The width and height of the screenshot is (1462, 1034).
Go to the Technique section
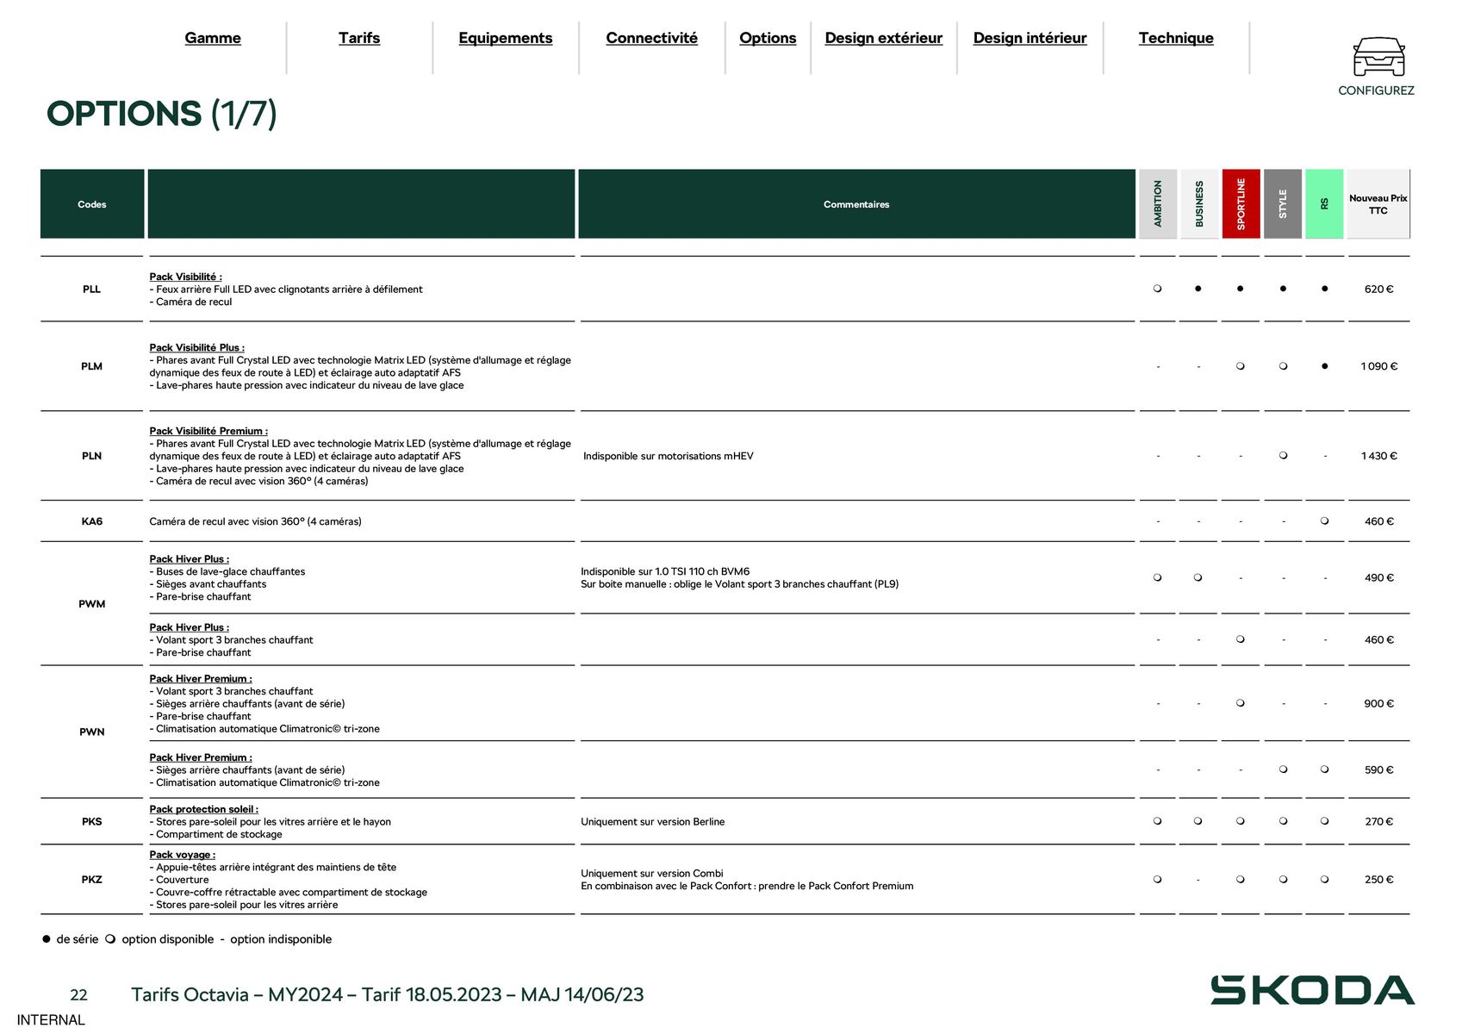pos(1176,38)
